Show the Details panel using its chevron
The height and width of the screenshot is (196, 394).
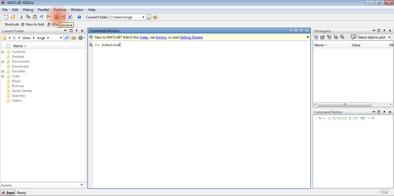(82, 185)
